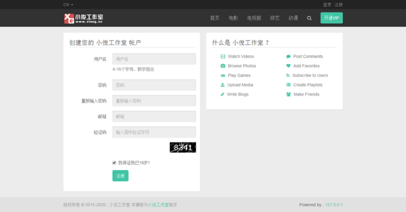
Task: Click the green 注册 submit button
Action: (x=120, y=176)
